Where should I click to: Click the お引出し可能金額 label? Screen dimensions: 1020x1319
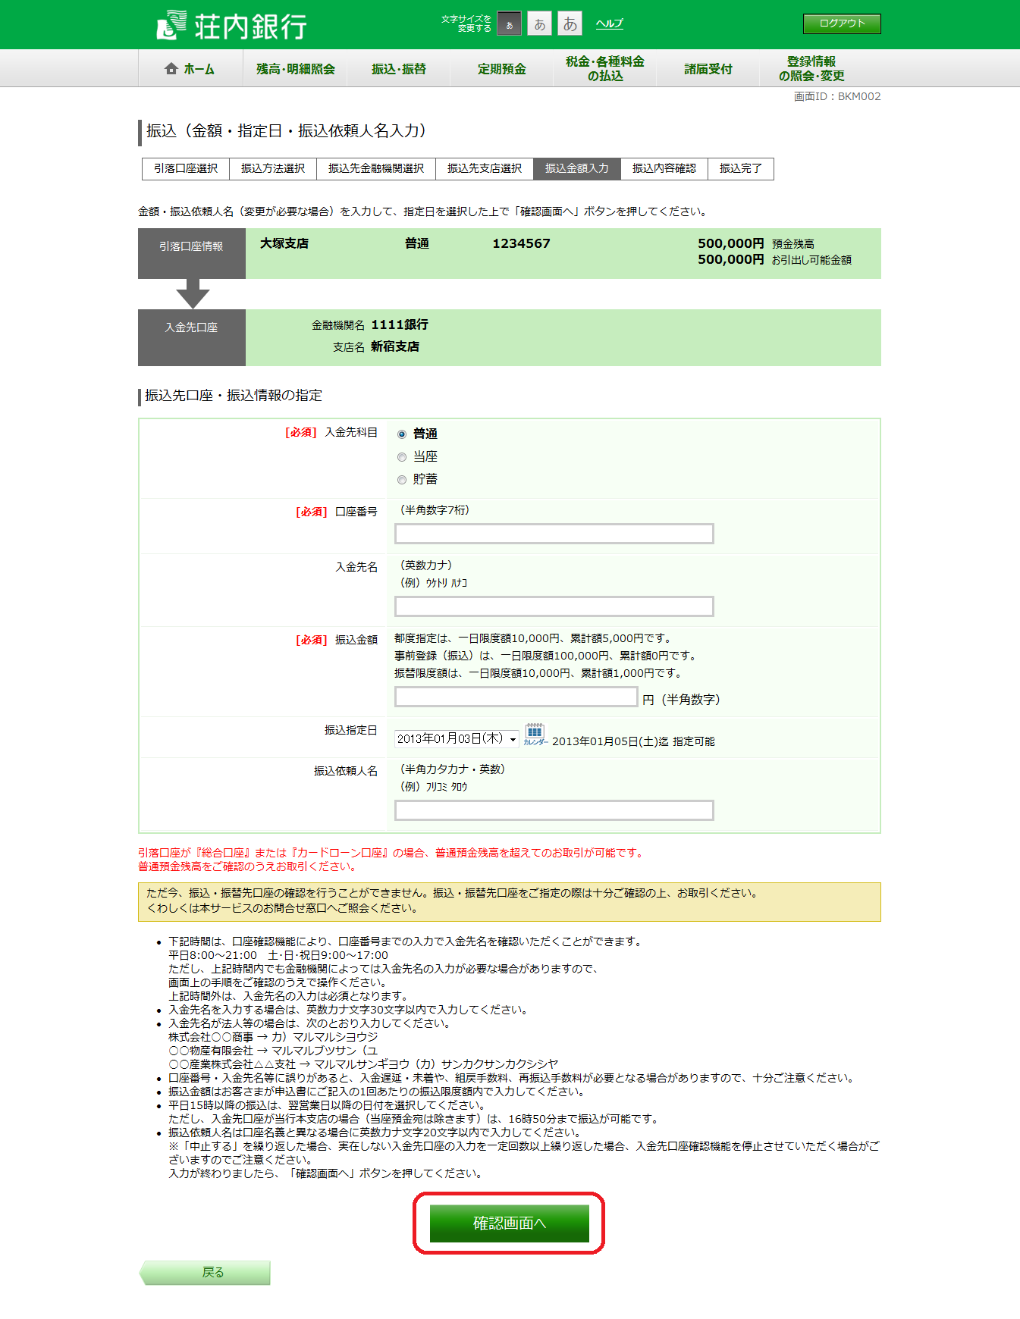(x=811, y=260)
